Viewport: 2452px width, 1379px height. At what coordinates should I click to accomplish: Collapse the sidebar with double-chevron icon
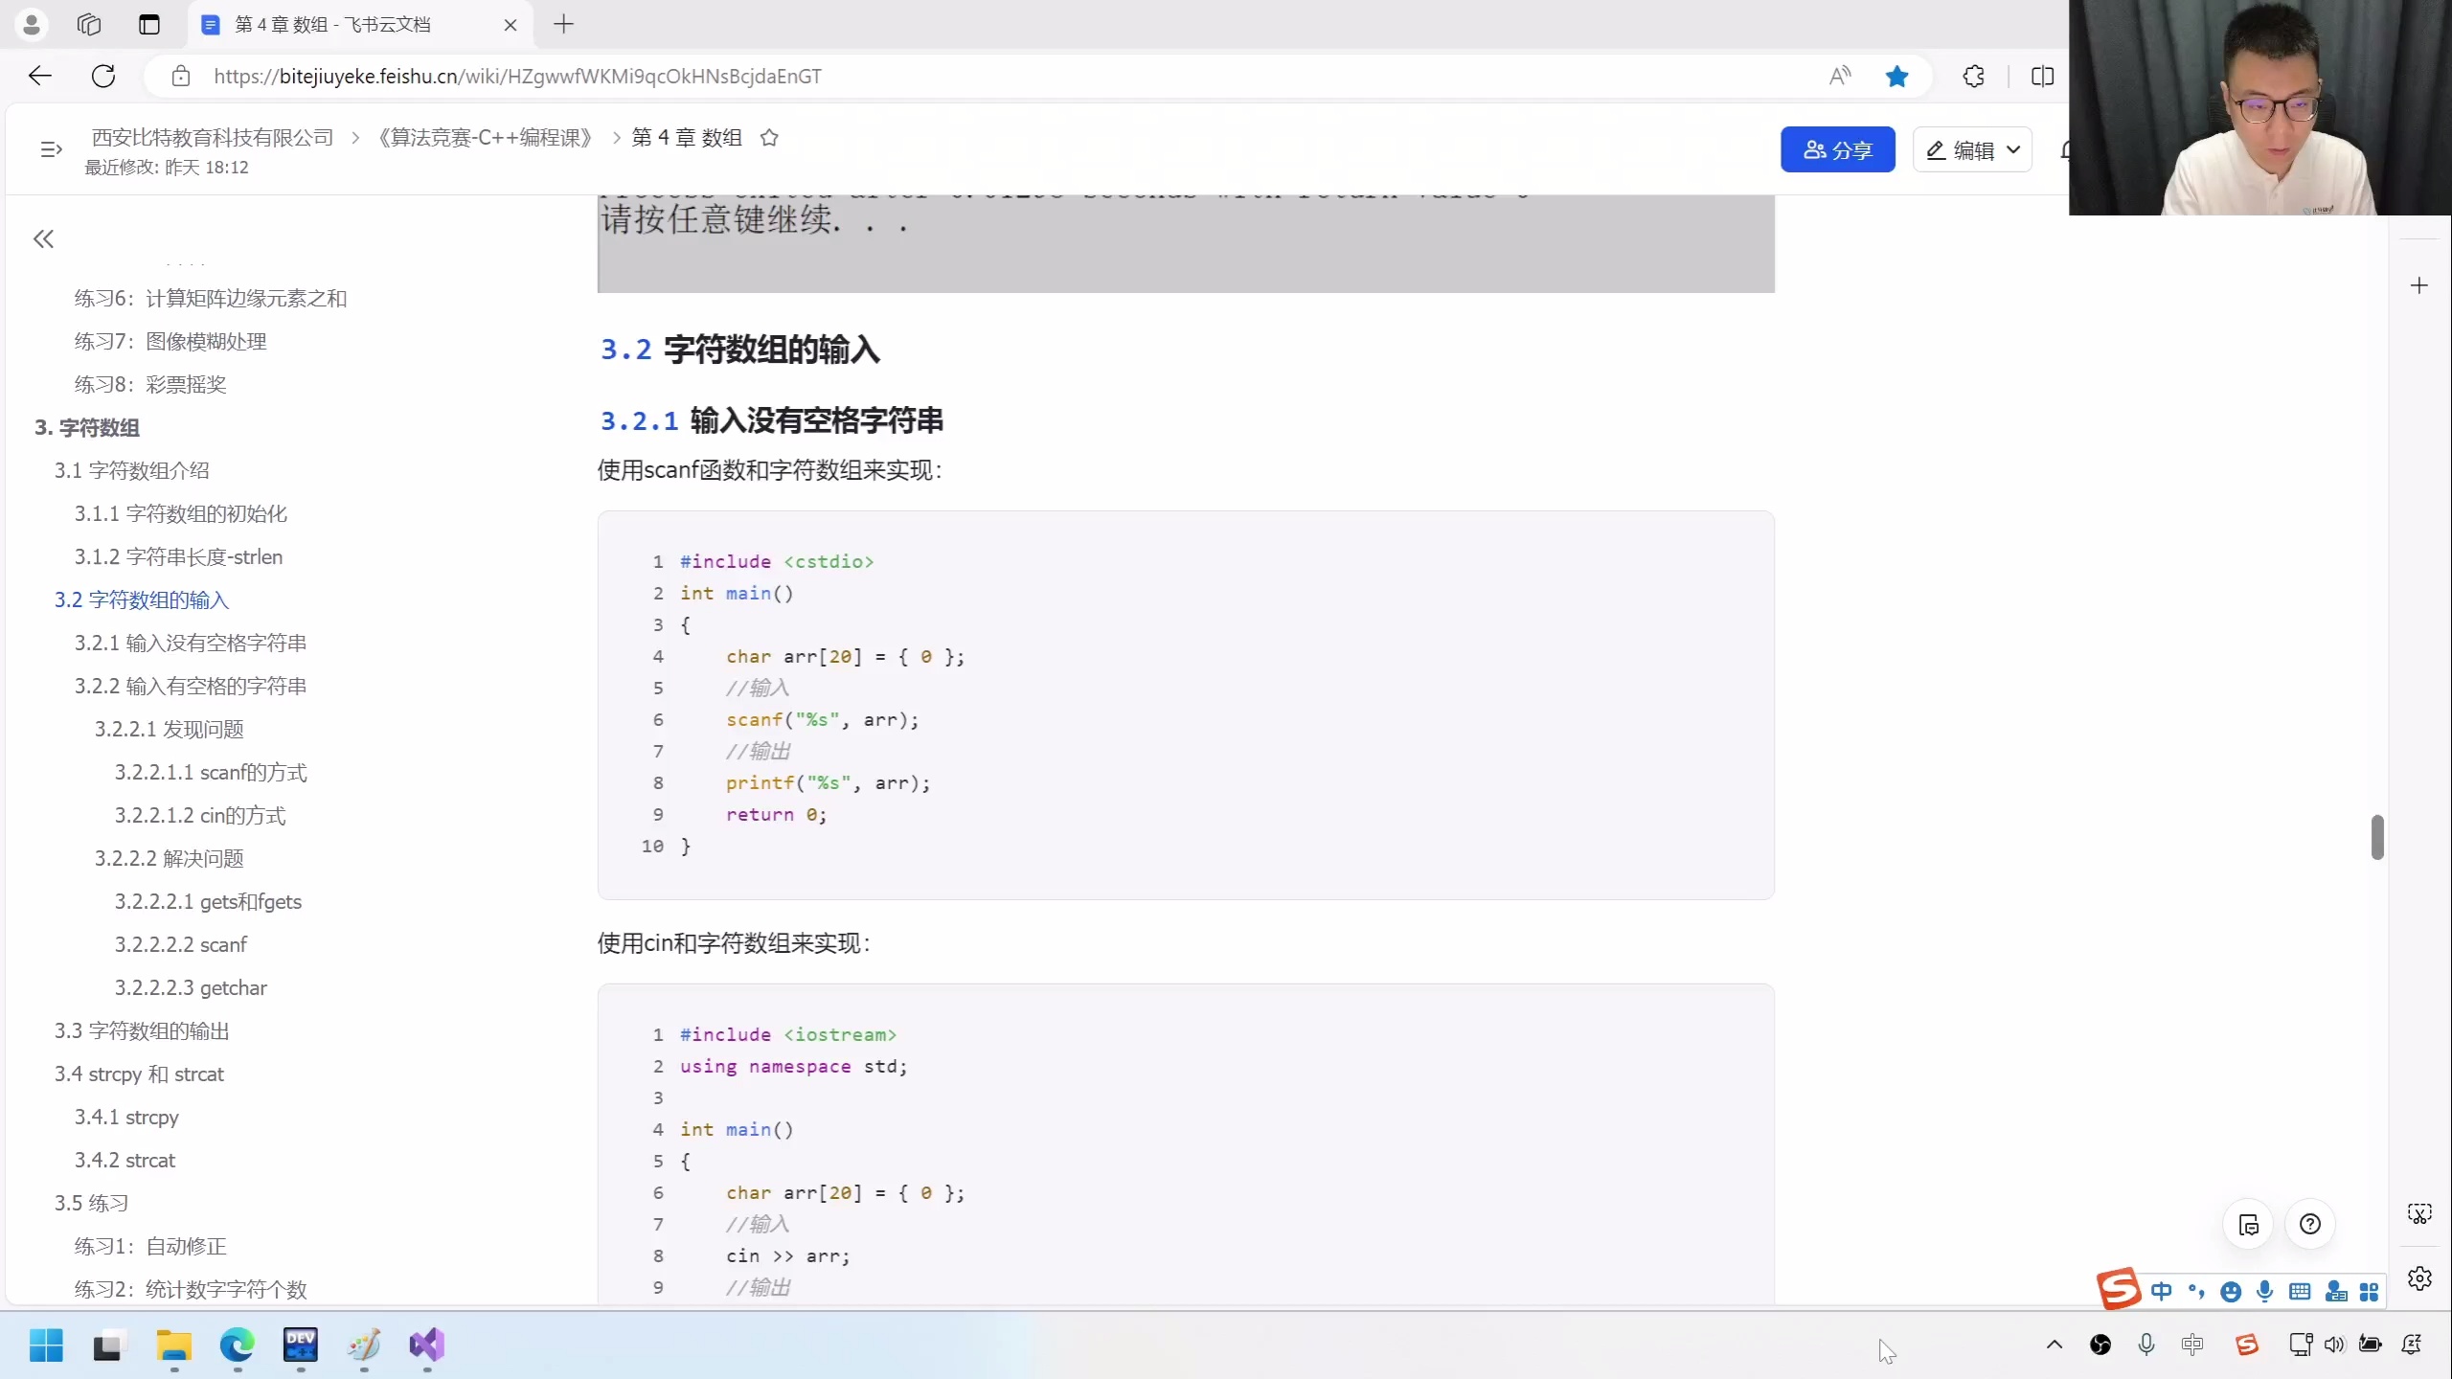43,238
